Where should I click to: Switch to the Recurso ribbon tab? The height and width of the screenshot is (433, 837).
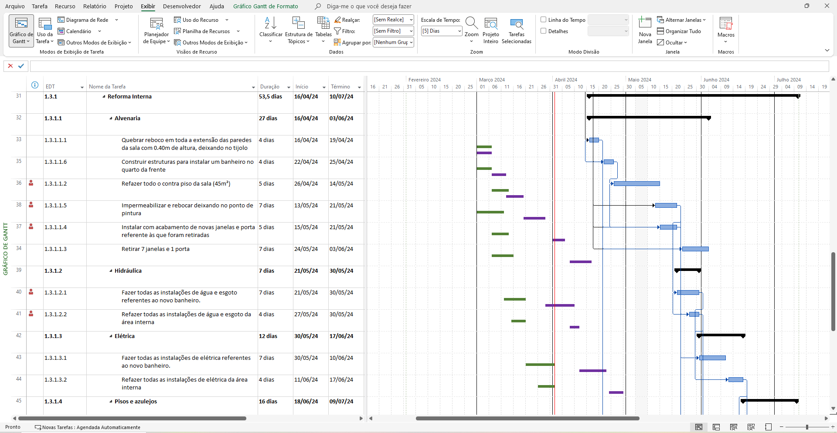[x=65, y=6]
